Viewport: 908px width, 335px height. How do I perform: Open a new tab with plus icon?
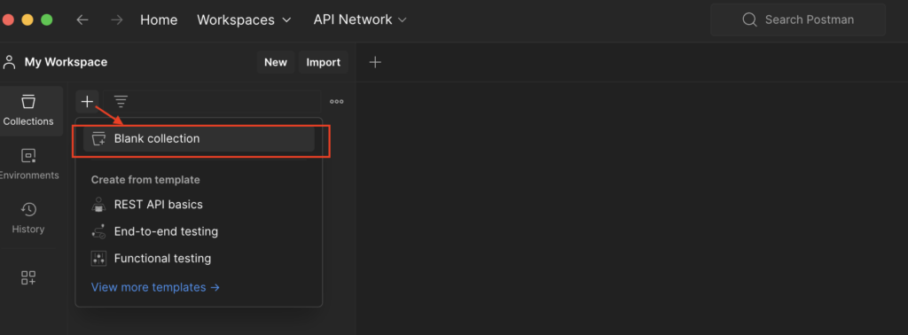coord(375,62)
